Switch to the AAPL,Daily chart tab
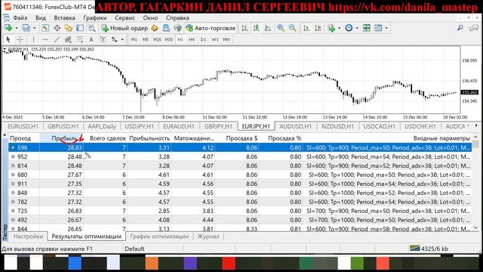Screen dimensions: 483x272 click(x=102, y=126)
